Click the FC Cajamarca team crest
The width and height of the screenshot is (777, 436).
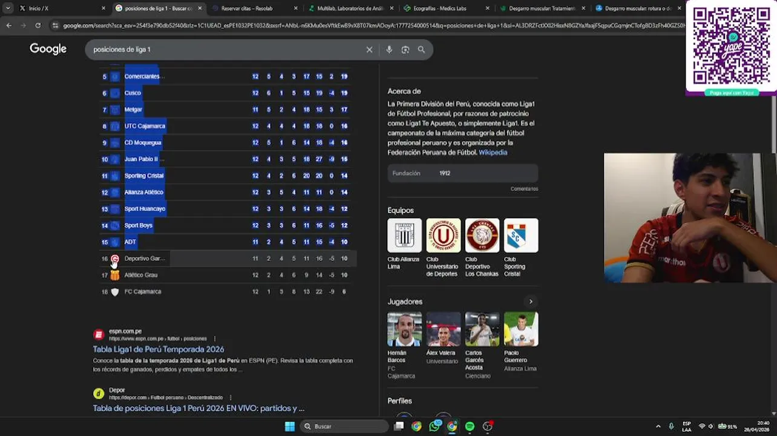click(115, 292)
